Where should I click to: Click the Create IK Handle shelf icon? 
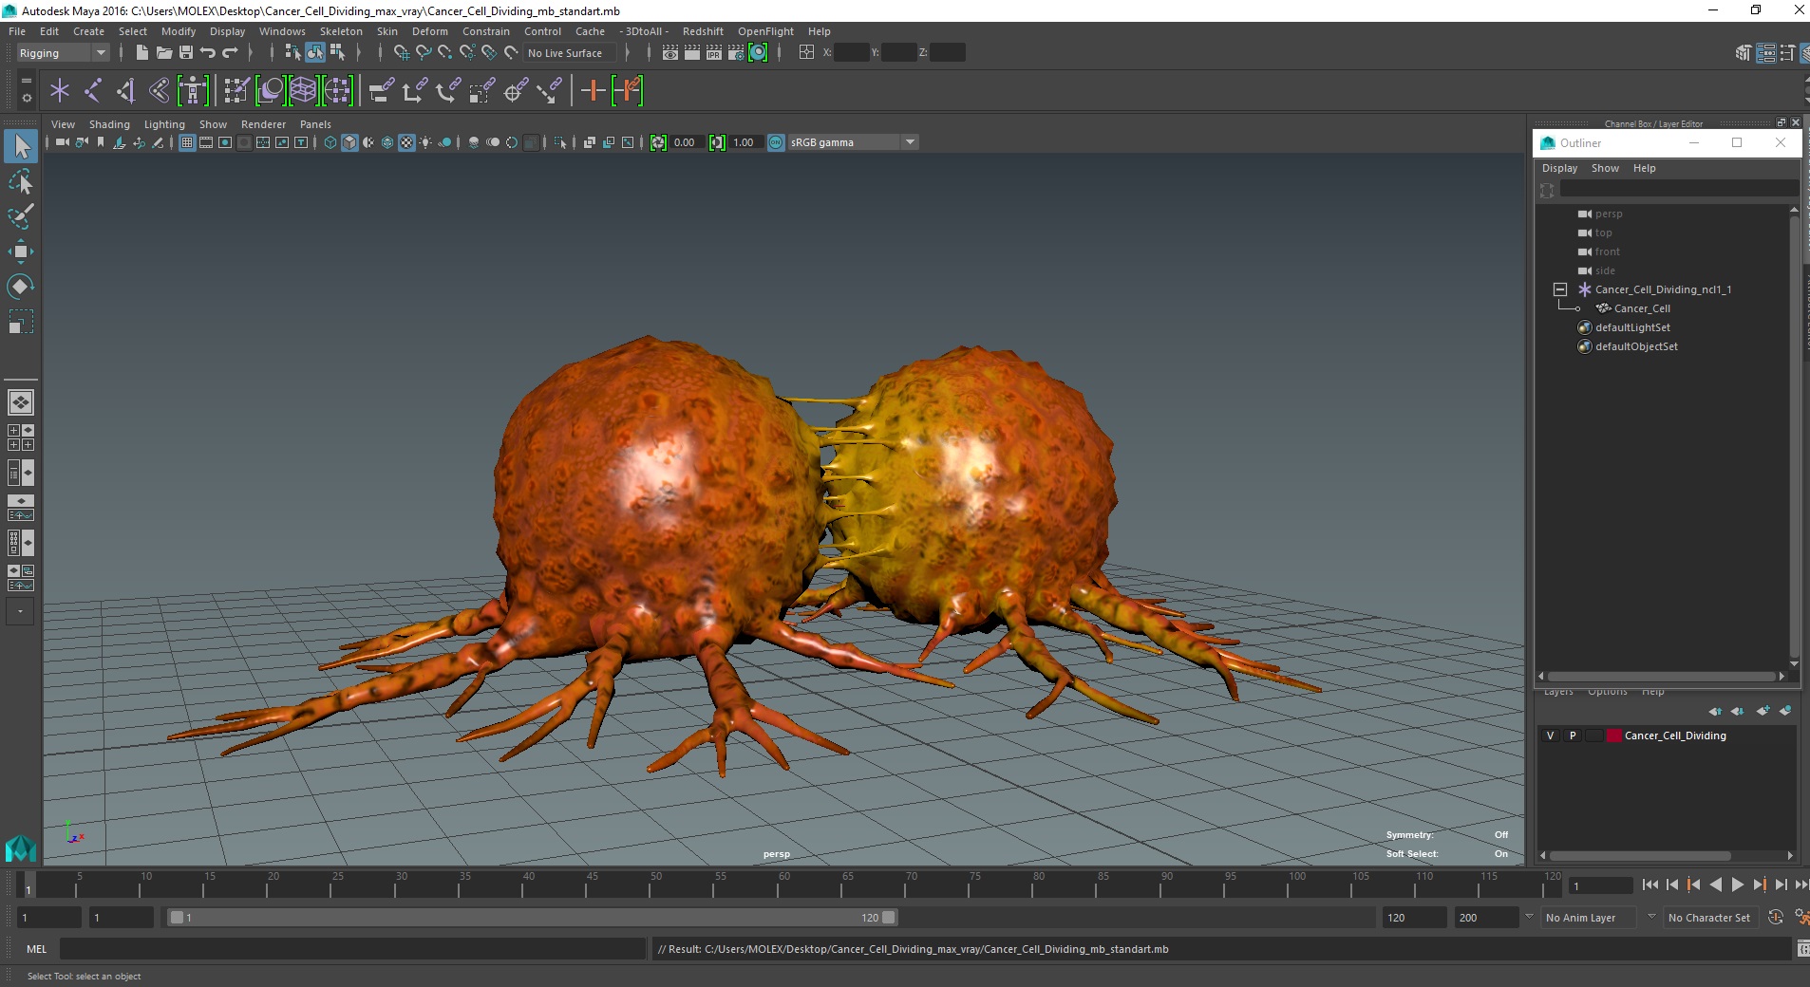pyautogui.click(x=126, y=91)
